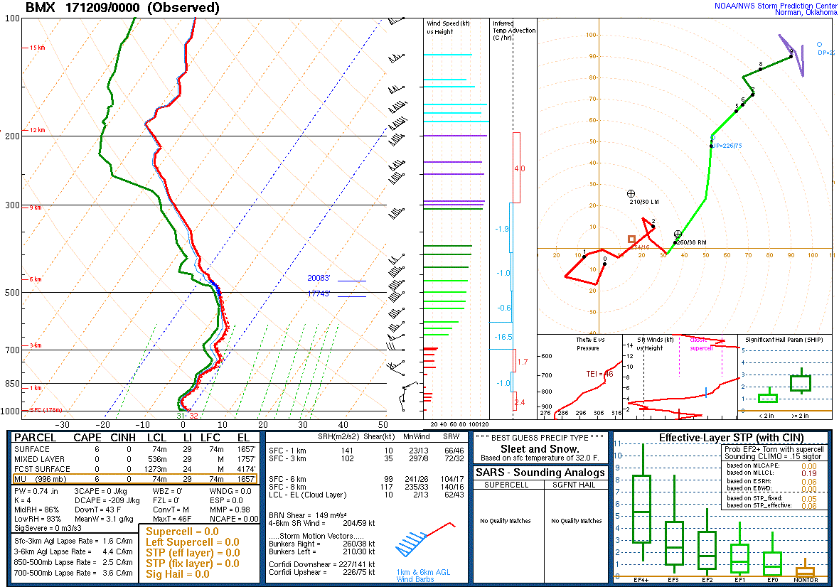
Task: Click the 'MeanW = 3.1 g/kg' value
Action: click(x=104, y=519)
